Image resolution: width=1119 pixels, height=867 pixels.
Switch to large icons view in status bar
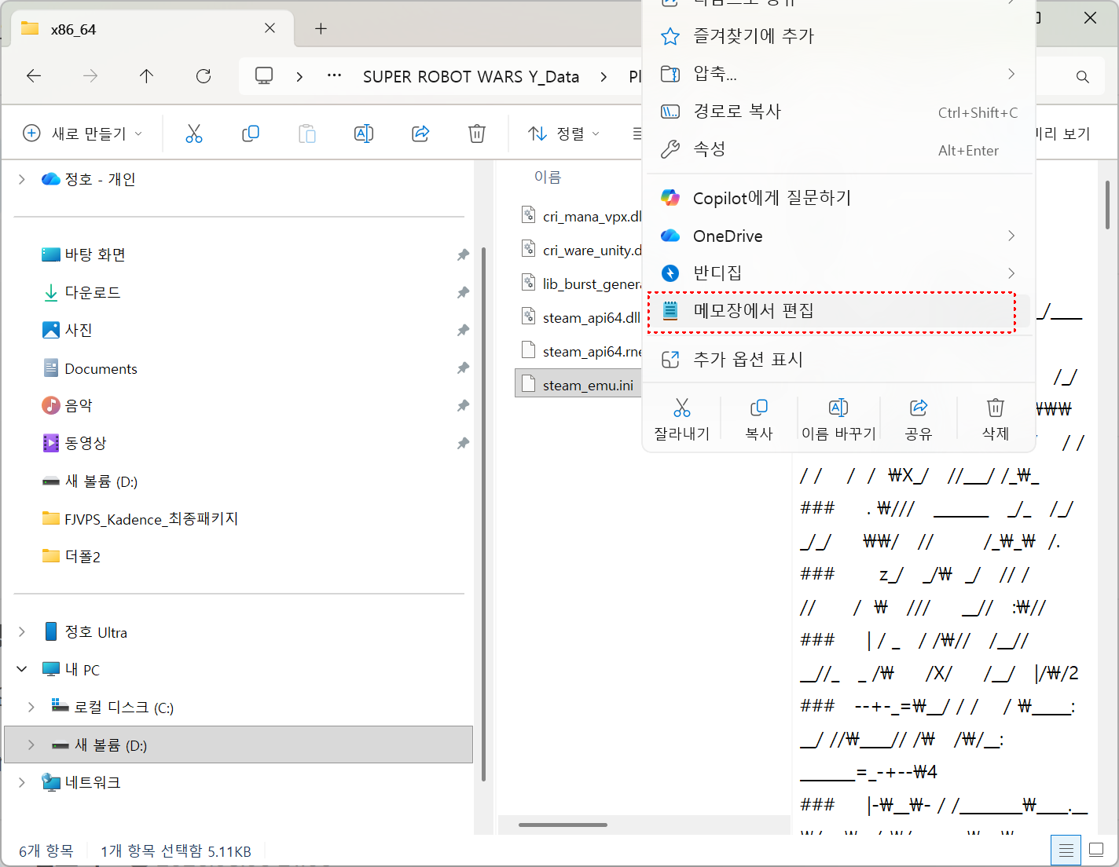click(x=1097, y=851)
